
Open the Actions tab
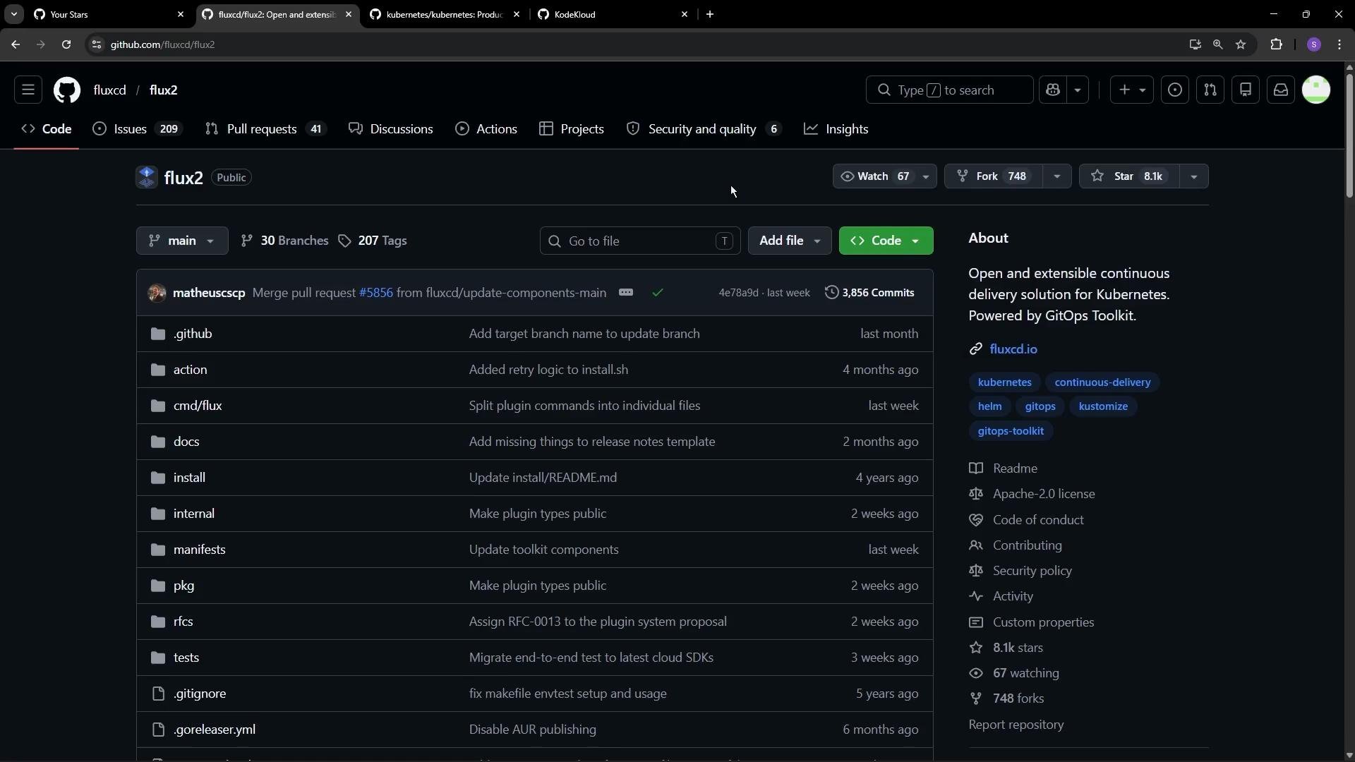[x=486, y=129]
